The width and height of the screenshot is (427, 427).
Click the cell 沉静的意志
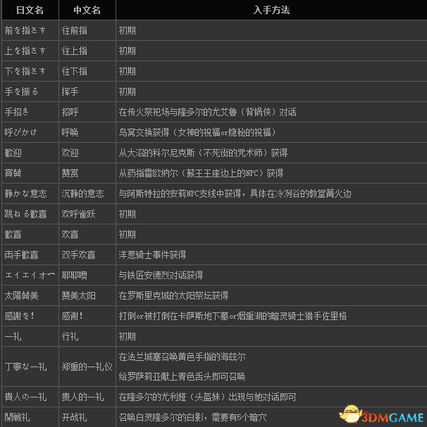87,193
